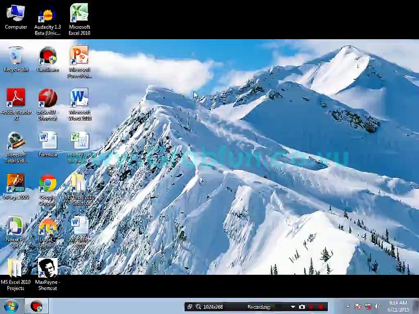419x314 pixels.
Task: Select the MS Office 2010 Word document
Action: point(79,232)
